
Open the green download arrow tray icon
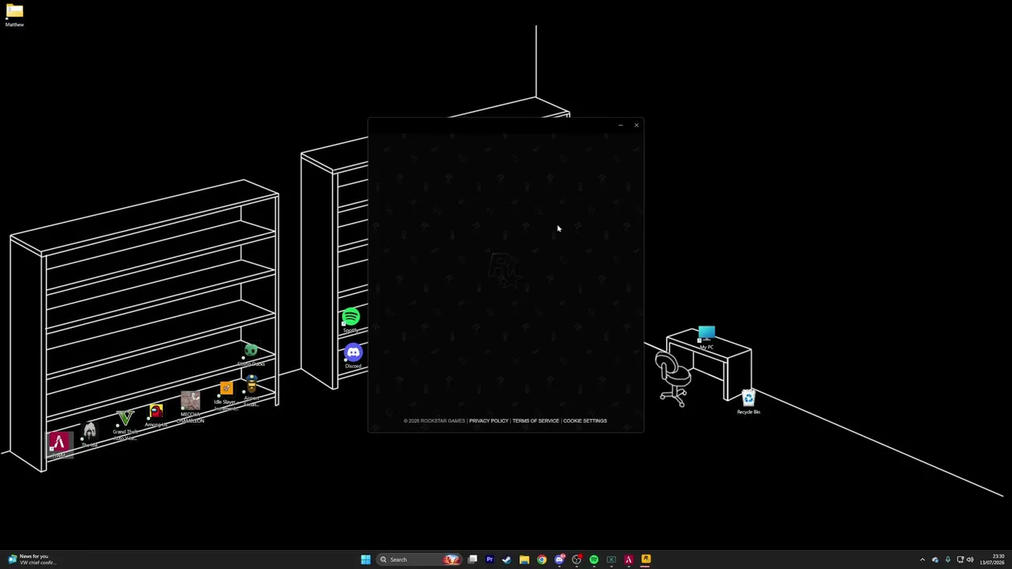point(947,560)
